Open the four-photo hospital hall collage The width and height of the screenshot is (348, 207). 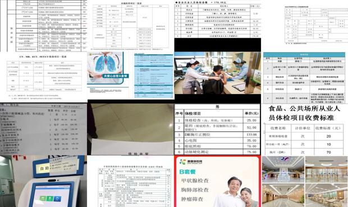point(304,181)
